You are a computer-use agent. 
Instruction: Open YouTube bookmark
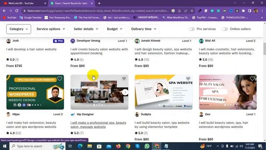coord(10,17)
